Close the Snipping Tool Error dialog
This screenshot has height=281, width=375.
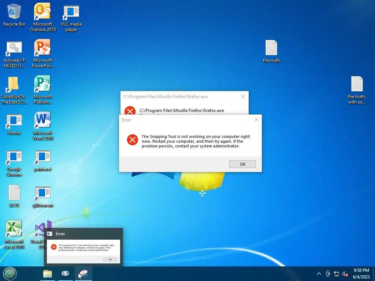[256, 120]
